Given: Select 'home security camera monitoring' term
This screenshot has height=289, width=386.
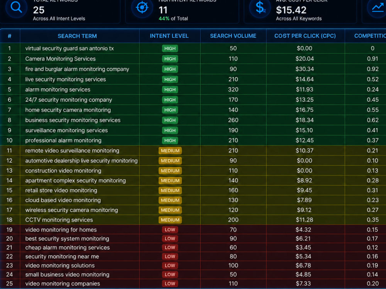Looking at the screenshot, I should 68,110.
